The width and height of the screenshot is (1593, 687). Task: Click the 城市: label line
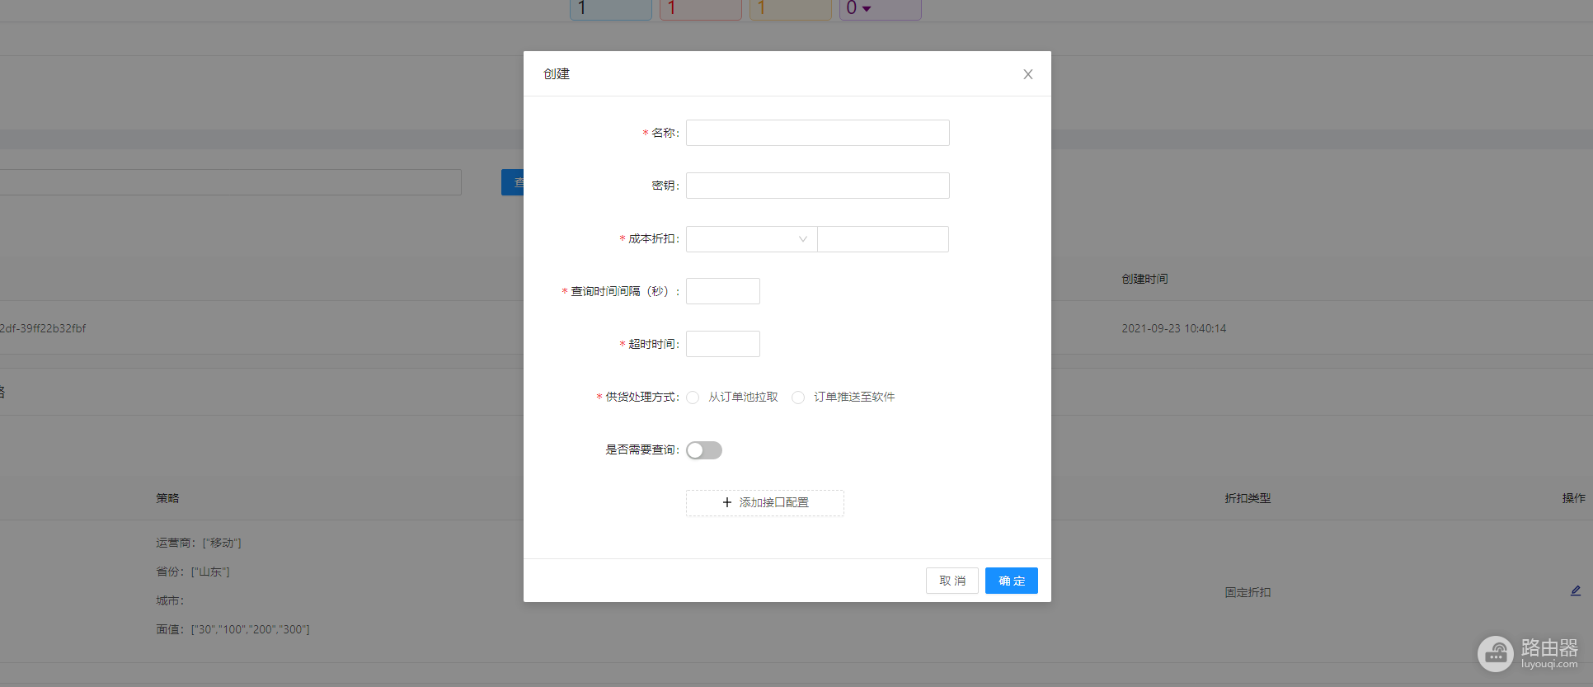(170, 600)
